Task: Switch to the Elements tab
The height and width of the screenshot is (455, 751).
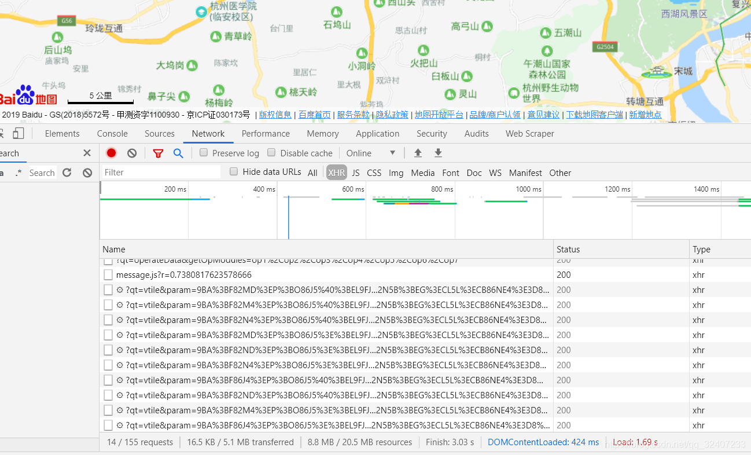Action: [x=62, y=134]
